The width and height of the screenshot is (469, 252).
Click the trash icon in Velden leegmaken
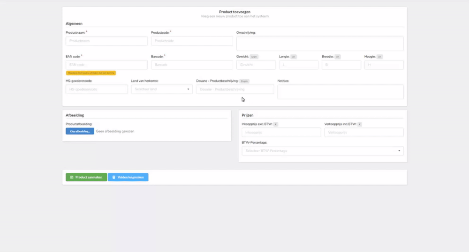113,177
